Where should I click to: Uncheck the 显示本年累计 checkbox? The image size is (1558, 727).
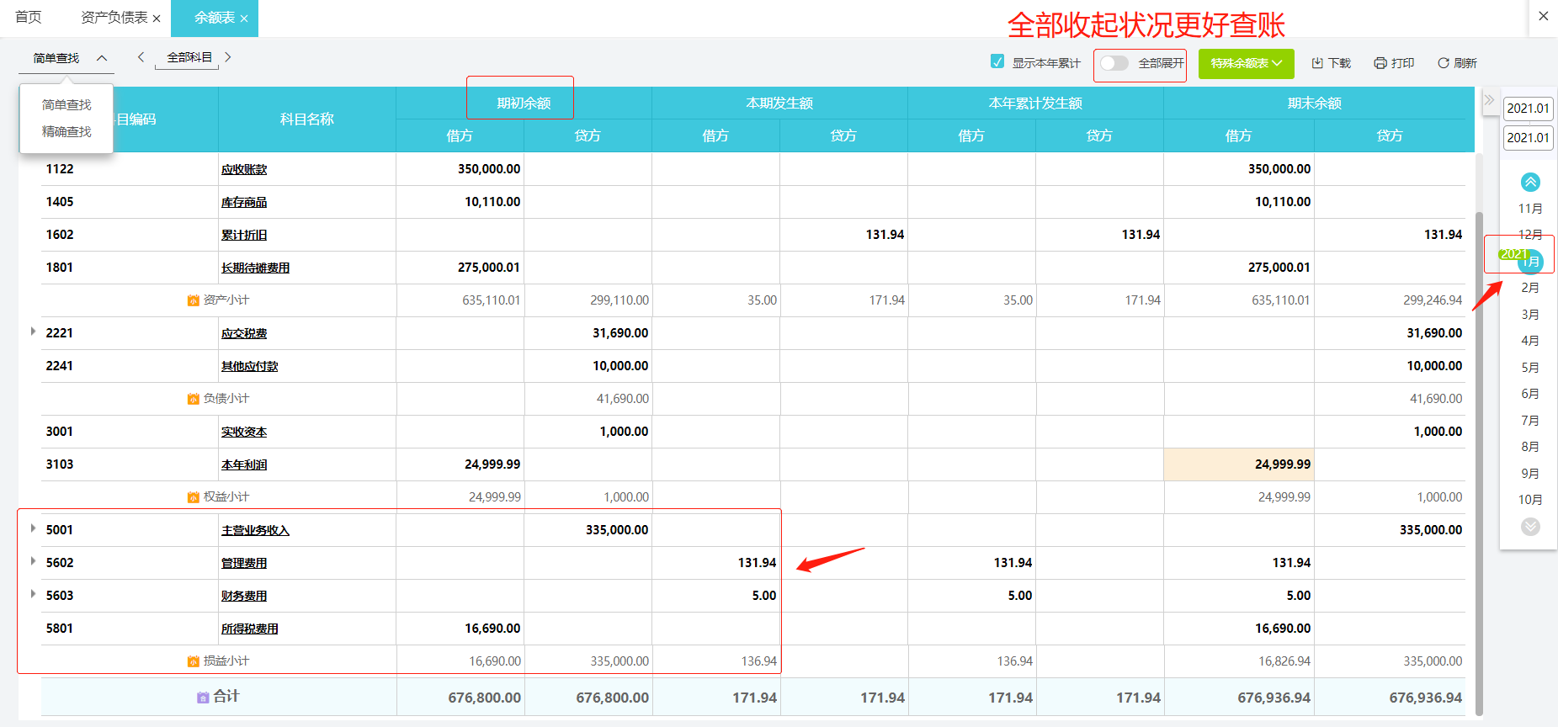[997, 61]
